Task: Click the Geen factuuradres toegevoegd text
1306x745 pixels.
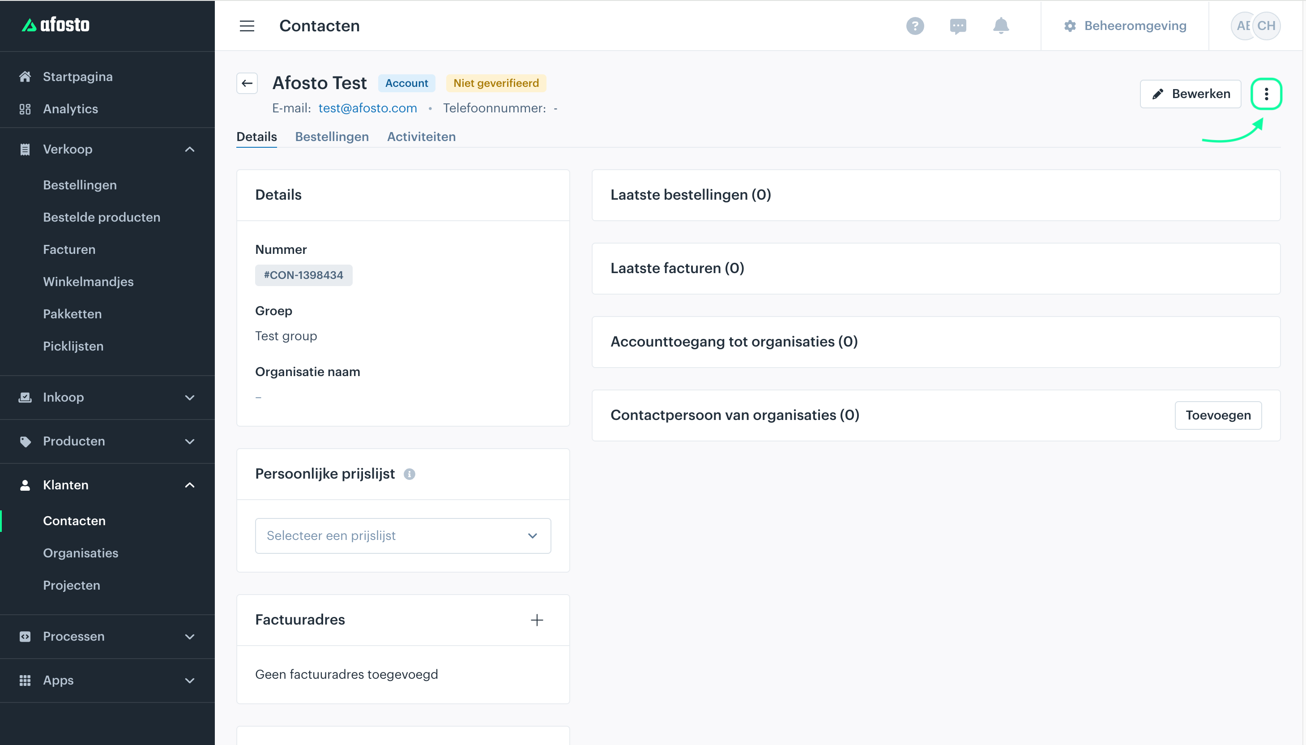Action: point(346,674)
